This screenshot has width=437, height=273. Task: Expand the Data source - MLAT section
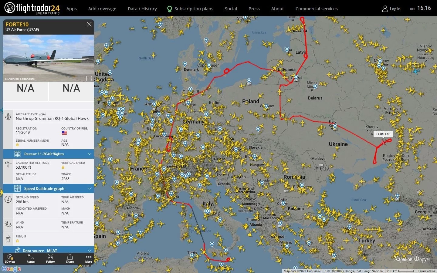click(x=49, y=250)
